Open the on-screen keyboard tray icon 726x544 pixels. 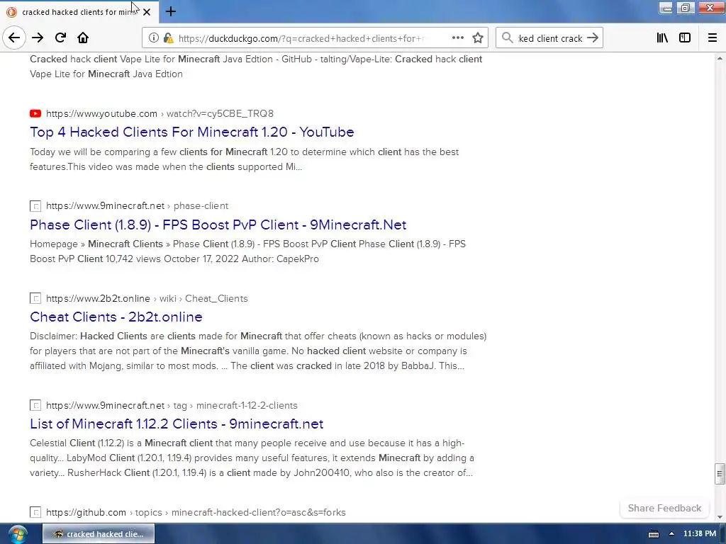654,534
